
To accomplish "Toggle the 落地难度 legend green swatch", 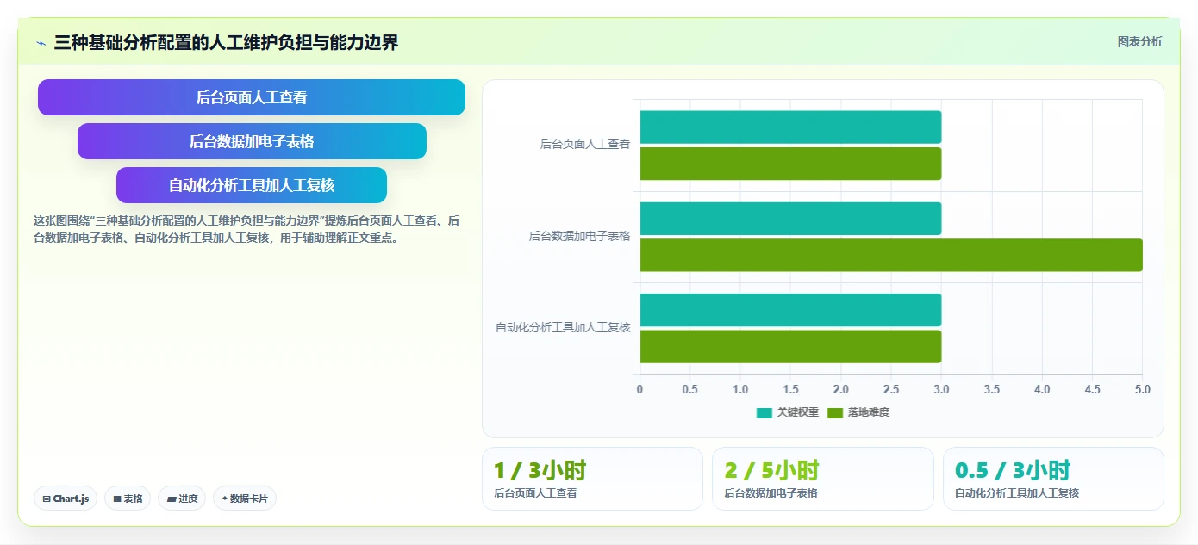I will coord(835,413).
